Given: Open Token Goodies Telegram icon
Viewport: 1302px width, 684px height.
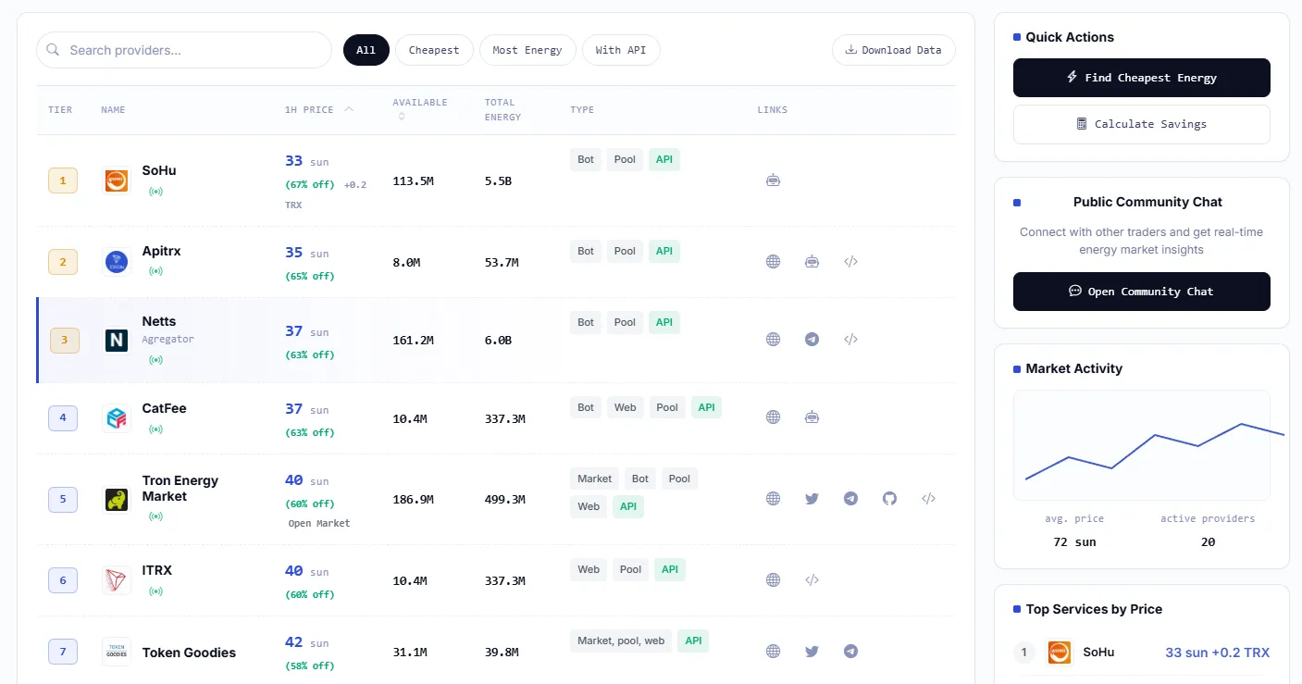Looking at the screenshot, I should coord(850,652).
